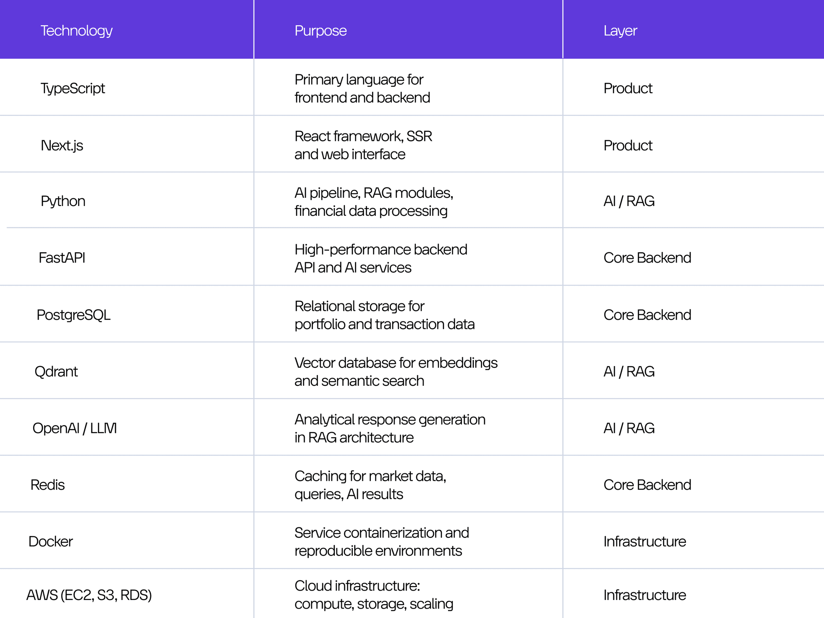Viewport: 824px width, 618px height.
Task: Click the Python row name
Action: pyautogui.click(x=63, y=201)
